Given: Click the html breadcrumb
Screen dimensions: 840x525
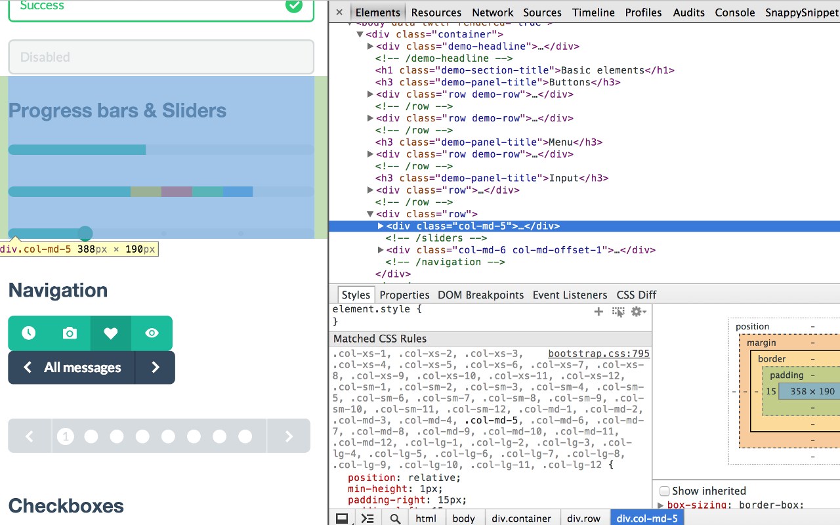Looking at the screenshot, I should [x=426, y=518].
